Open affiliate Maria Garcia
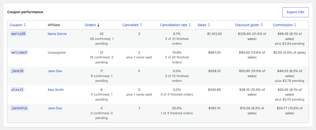The image size is (316, 130). (57, 34)
